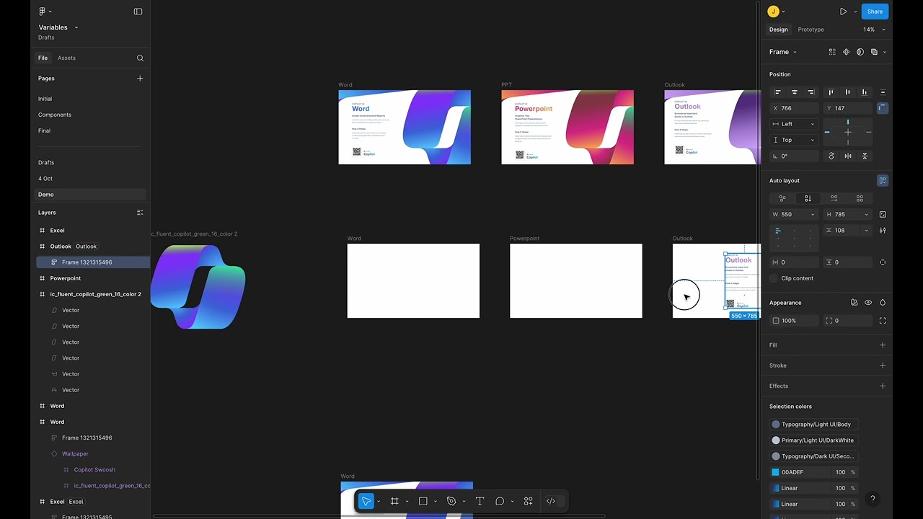Toggle the Auto layout button
Image resolution: width=923 pixels, height=519 pixels.
[x=883, y=180]
